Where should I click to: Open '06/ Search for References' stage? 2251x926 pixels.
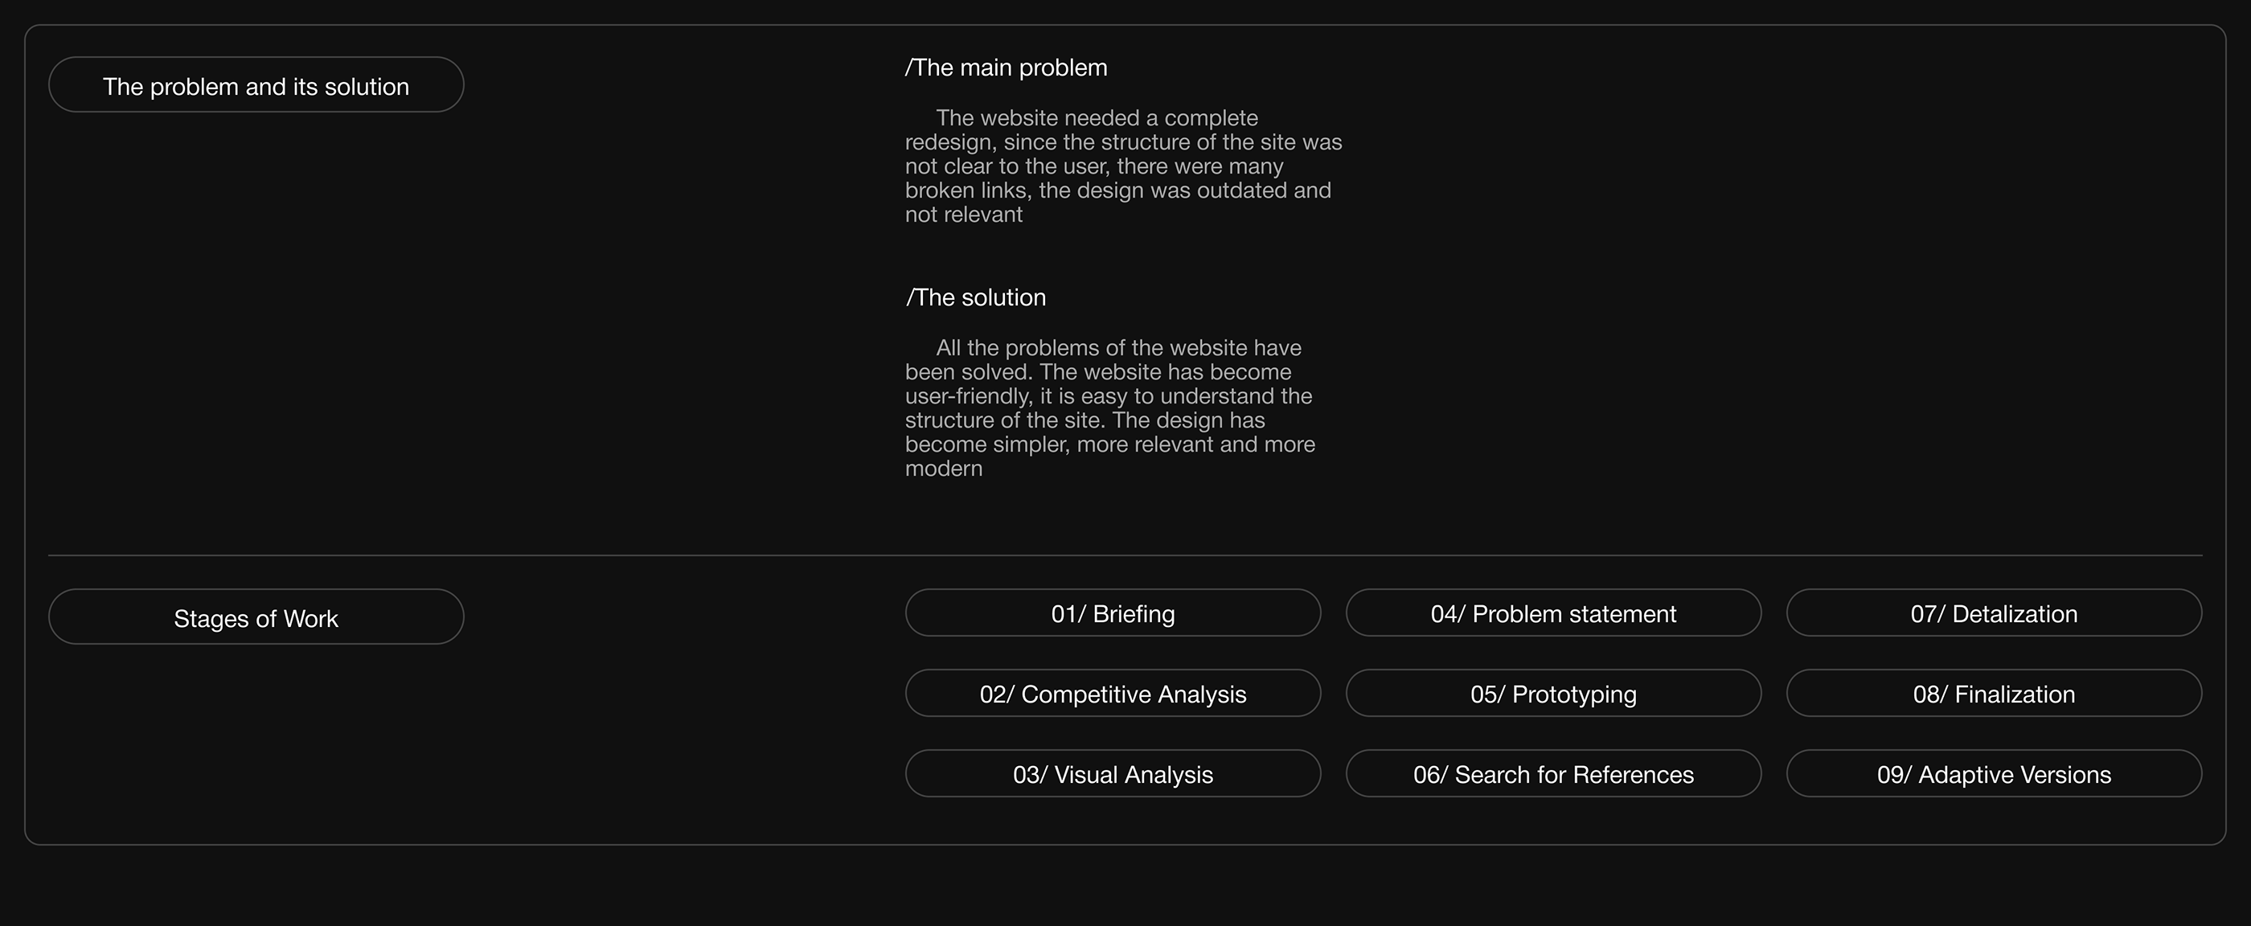tap(1553, 774)
